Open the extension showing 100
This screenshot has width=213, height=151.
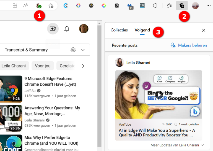142,6
